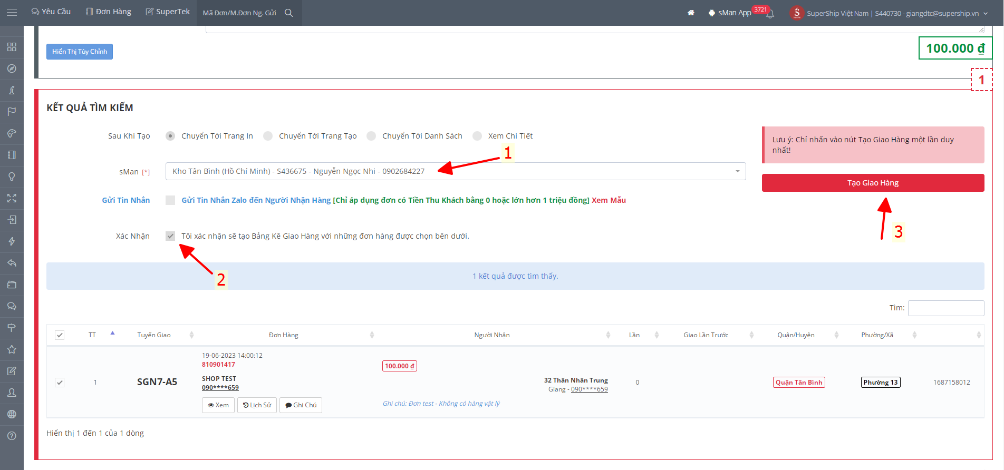Open the Yêu Cầu menu
The height and width of the screenshot is (470, 1004).
coord(51,12)
